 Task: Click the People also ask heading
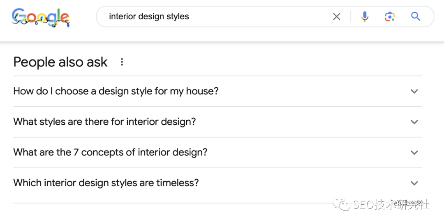pos(60,62)
